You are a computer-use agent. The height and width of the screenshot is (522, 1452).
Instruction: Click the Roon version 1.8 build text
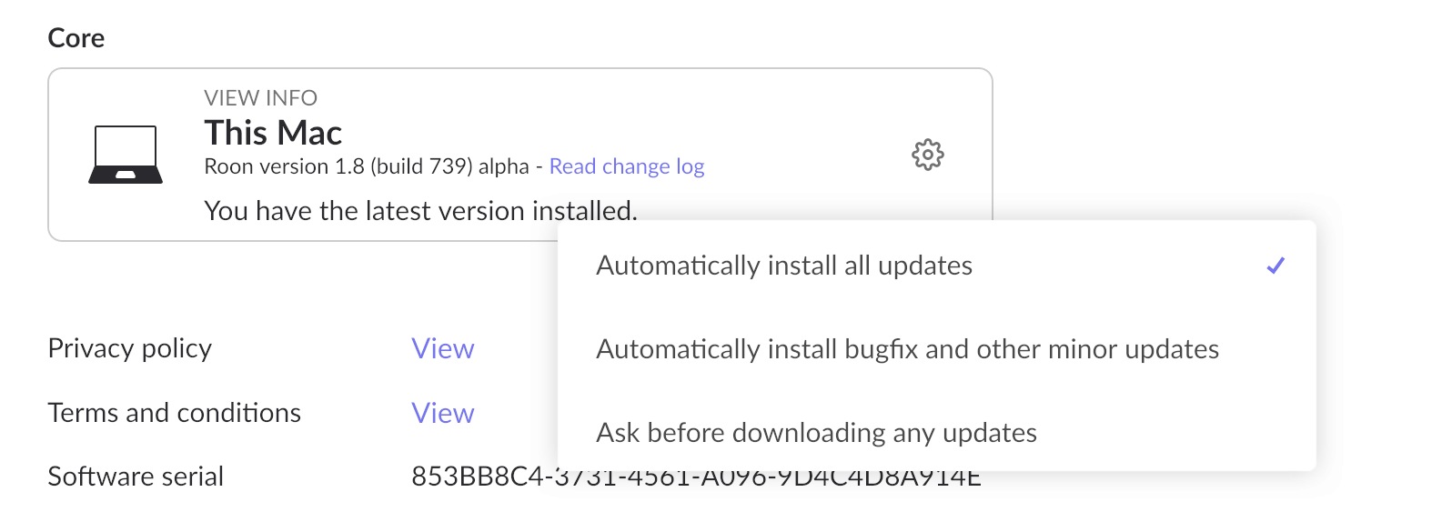tap(337, 166)
